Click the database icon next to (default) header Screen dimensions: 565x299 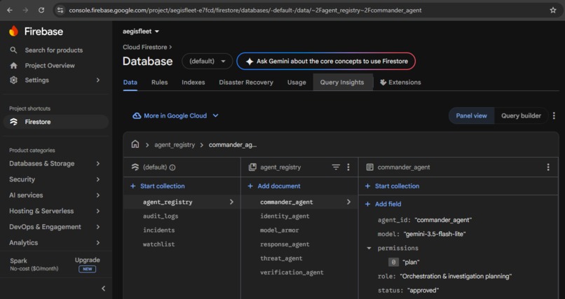pos(135,167)
